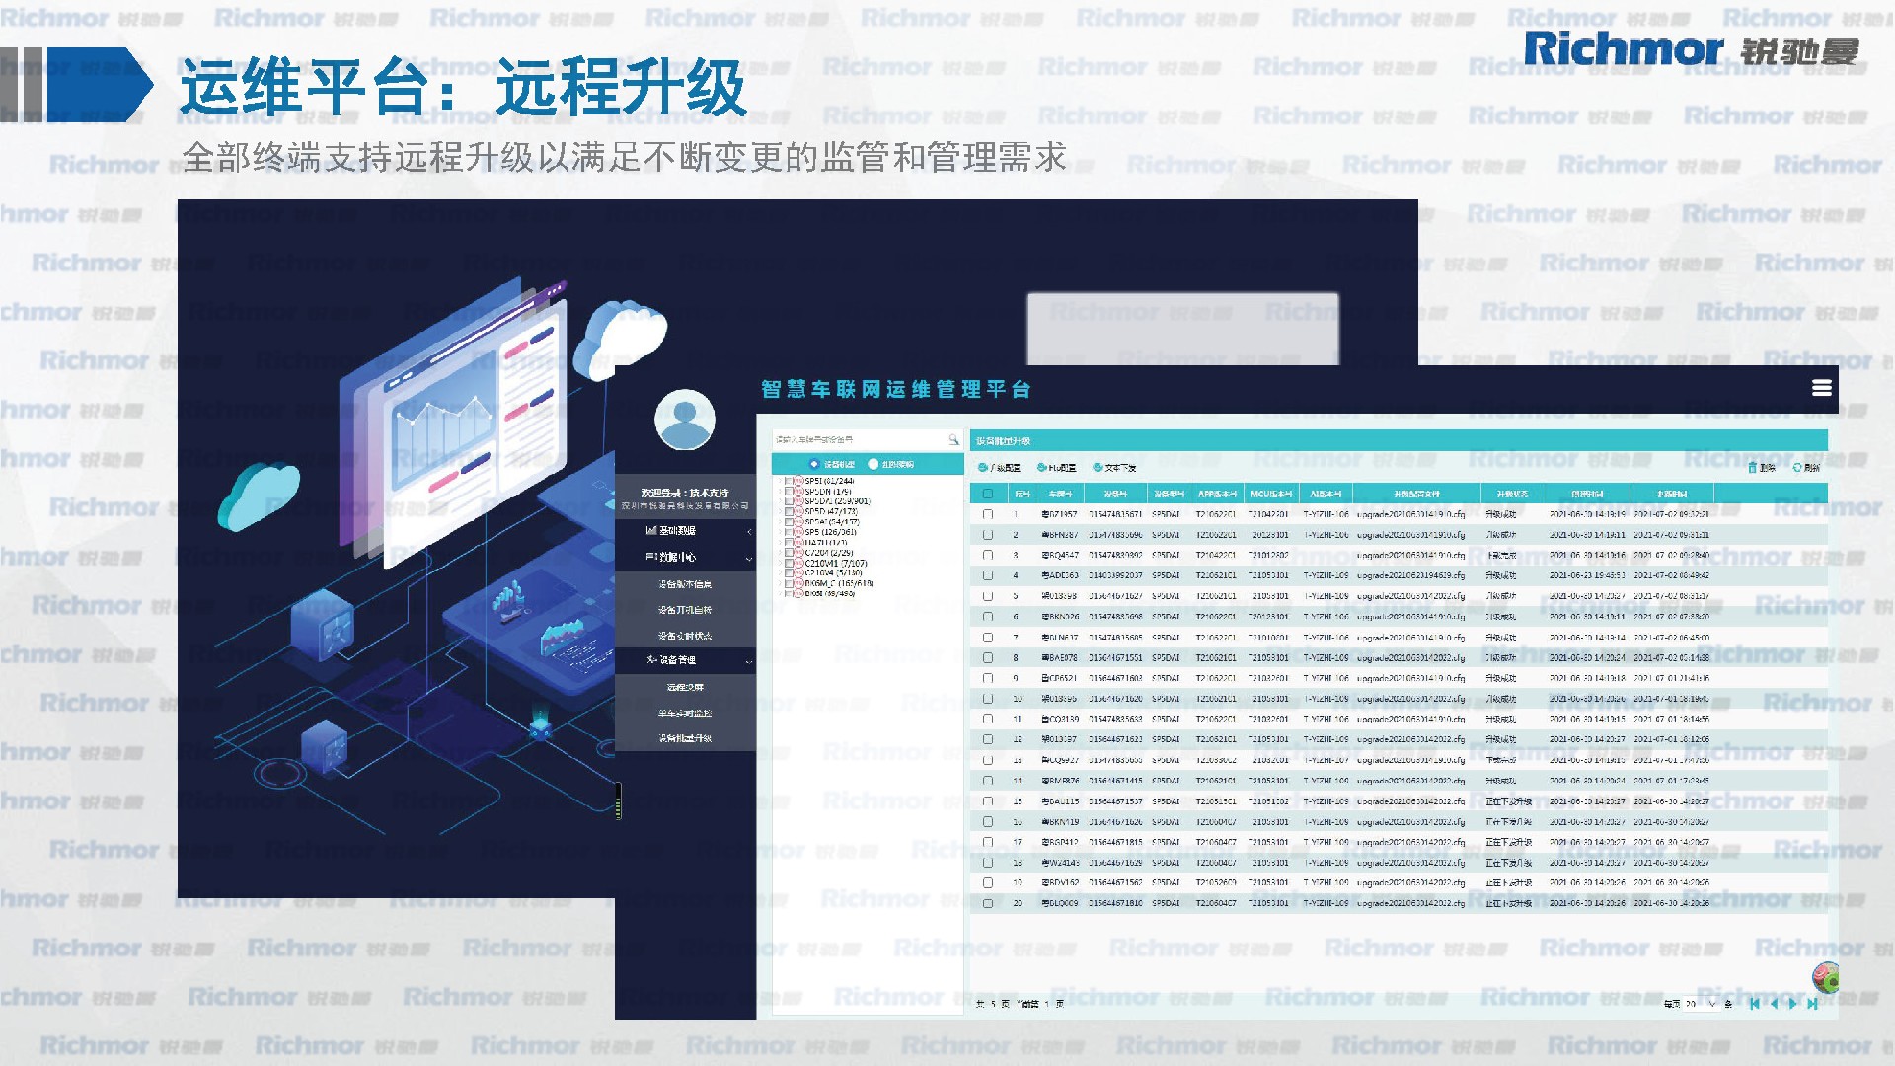Open 设备开机自检 menu item
This screenshot has height=1066, width=1895.
(x=685, y=610)
